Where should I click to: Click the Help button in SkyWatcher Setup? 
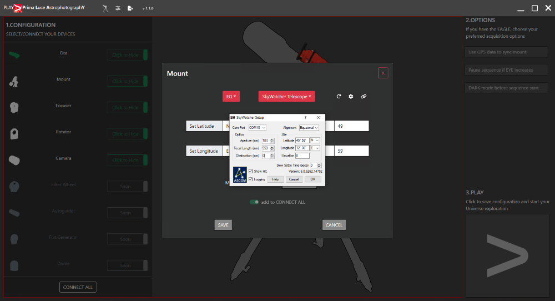click(x=275, y=179)
